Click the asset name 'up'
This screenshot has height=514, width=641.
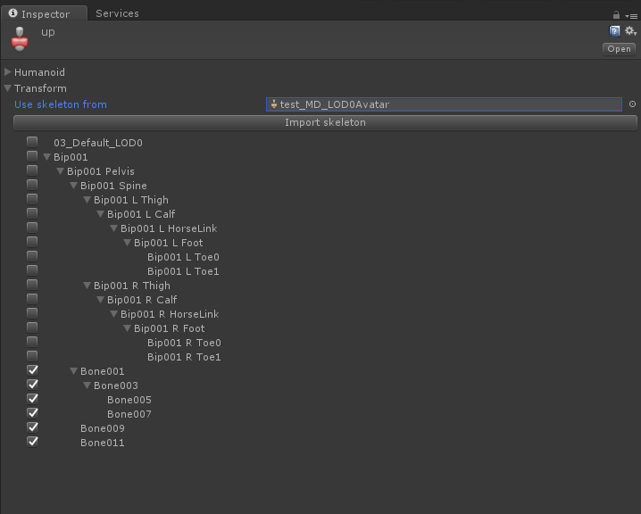point(48,32)
